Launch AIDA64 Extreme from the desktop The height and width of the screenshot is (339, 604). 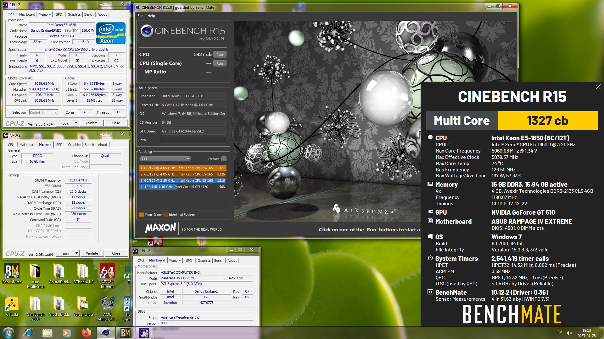[107, 276]
